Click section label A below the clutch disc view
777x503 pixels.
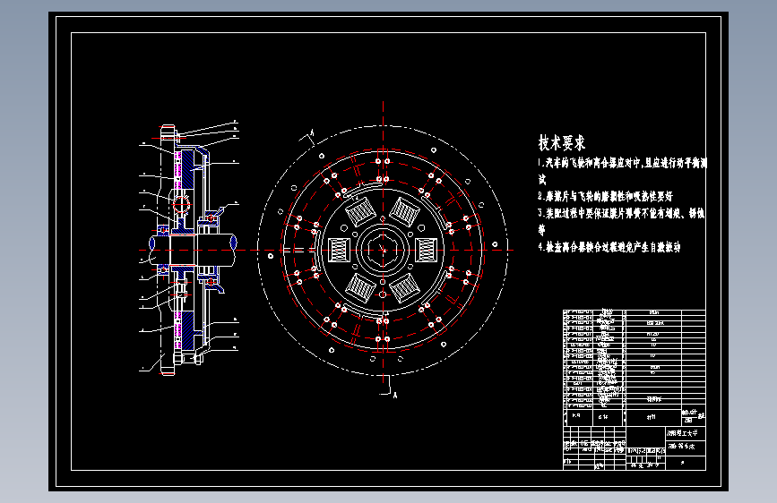[395, 395]
